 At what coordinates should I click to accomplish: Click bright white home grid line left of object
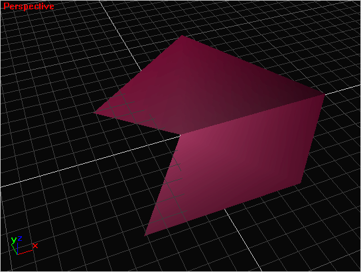(90, 162)
